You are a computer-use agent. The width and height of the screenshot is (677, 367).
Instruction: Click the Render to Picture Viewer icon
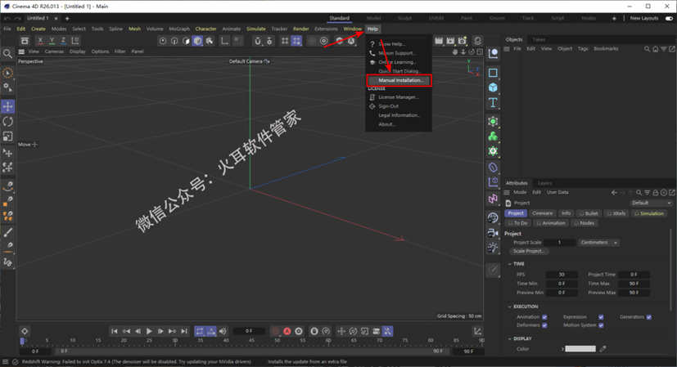point(450,41)
